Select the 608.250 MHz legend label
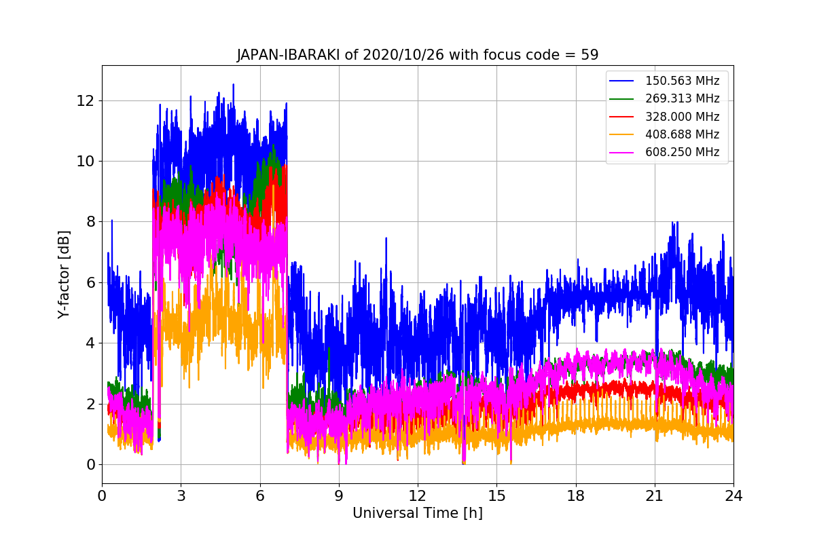815x543 pixels. (x=683, y=152)
